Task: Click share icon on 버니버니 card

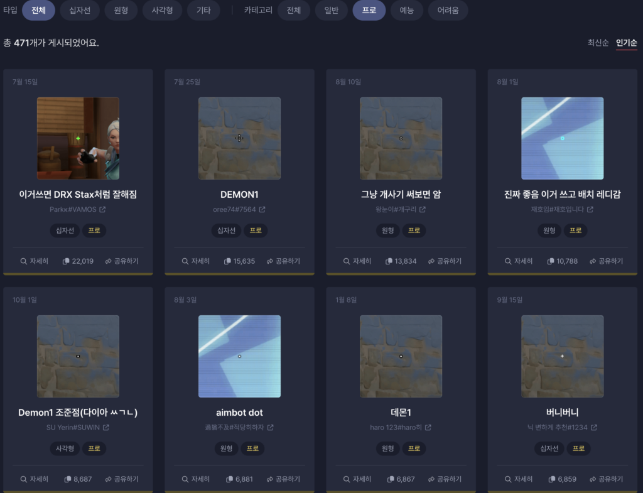Action: 593,479
